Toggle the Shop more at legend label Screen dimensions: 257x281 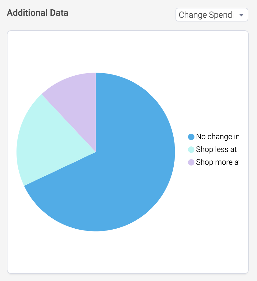point(217,162)
